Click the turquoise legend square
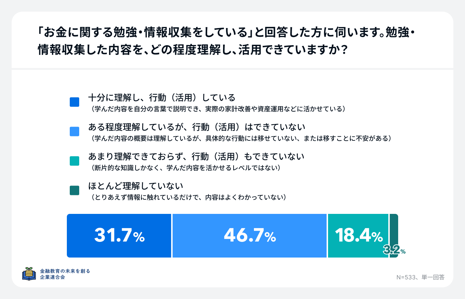The width and height of the screenshot is (465, 299). (74, 161)
